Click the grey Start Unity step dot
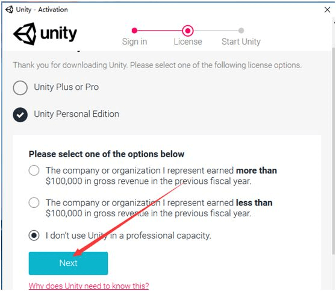This screenshot has width=336, height=291. [x=241, y=31]
